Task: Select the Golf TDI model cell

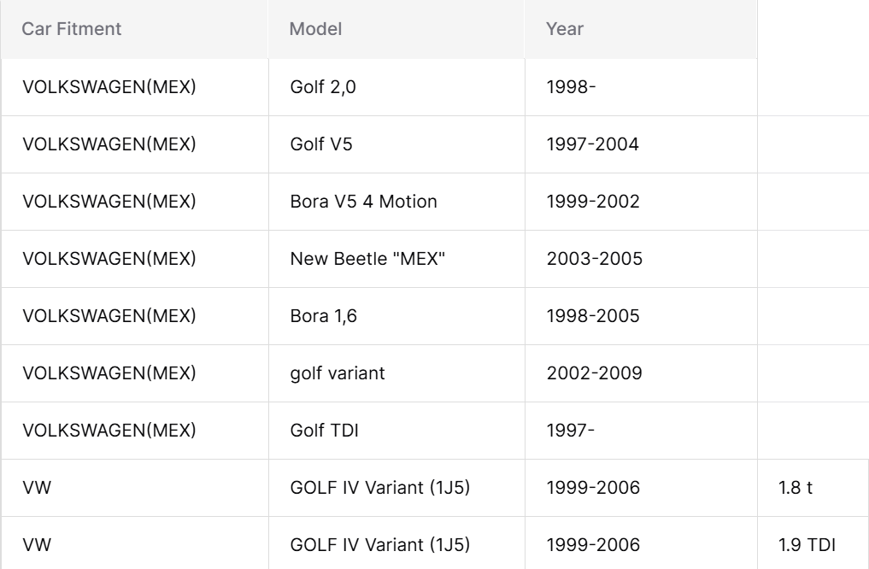Action: click(x=396, y=431)
